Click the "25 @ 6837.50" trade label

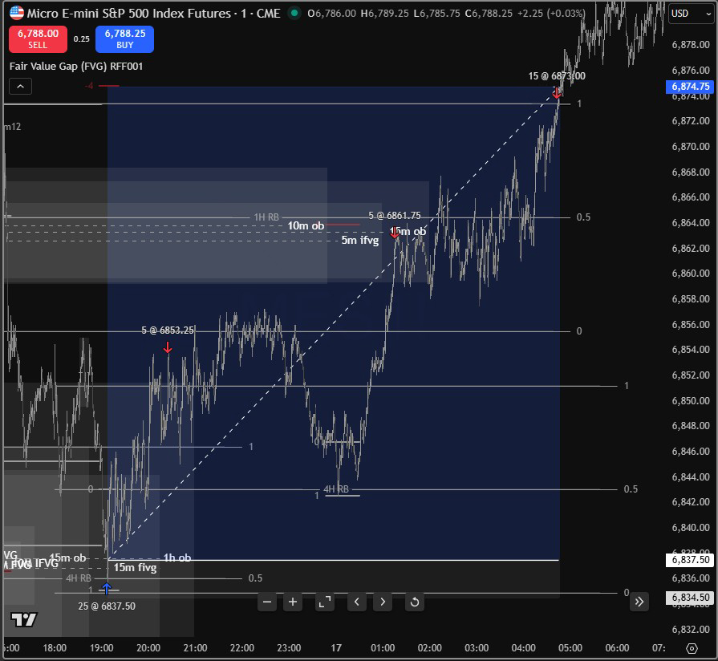point(107,606)
